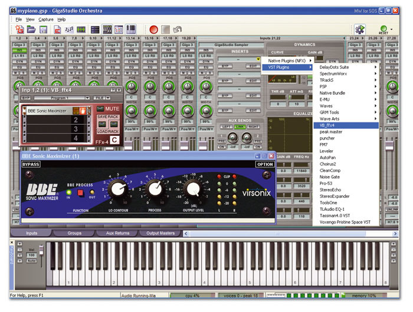413x312 pixels.
Task: Click the musical notes toolbar icon
Action: pos(69,29)
